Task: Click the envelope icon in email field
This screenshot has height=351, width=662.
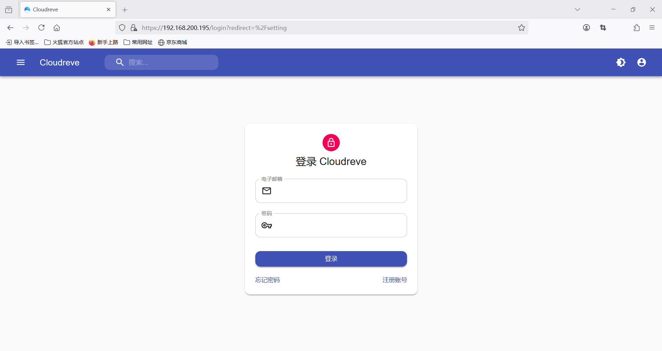Action: (267, 191)
